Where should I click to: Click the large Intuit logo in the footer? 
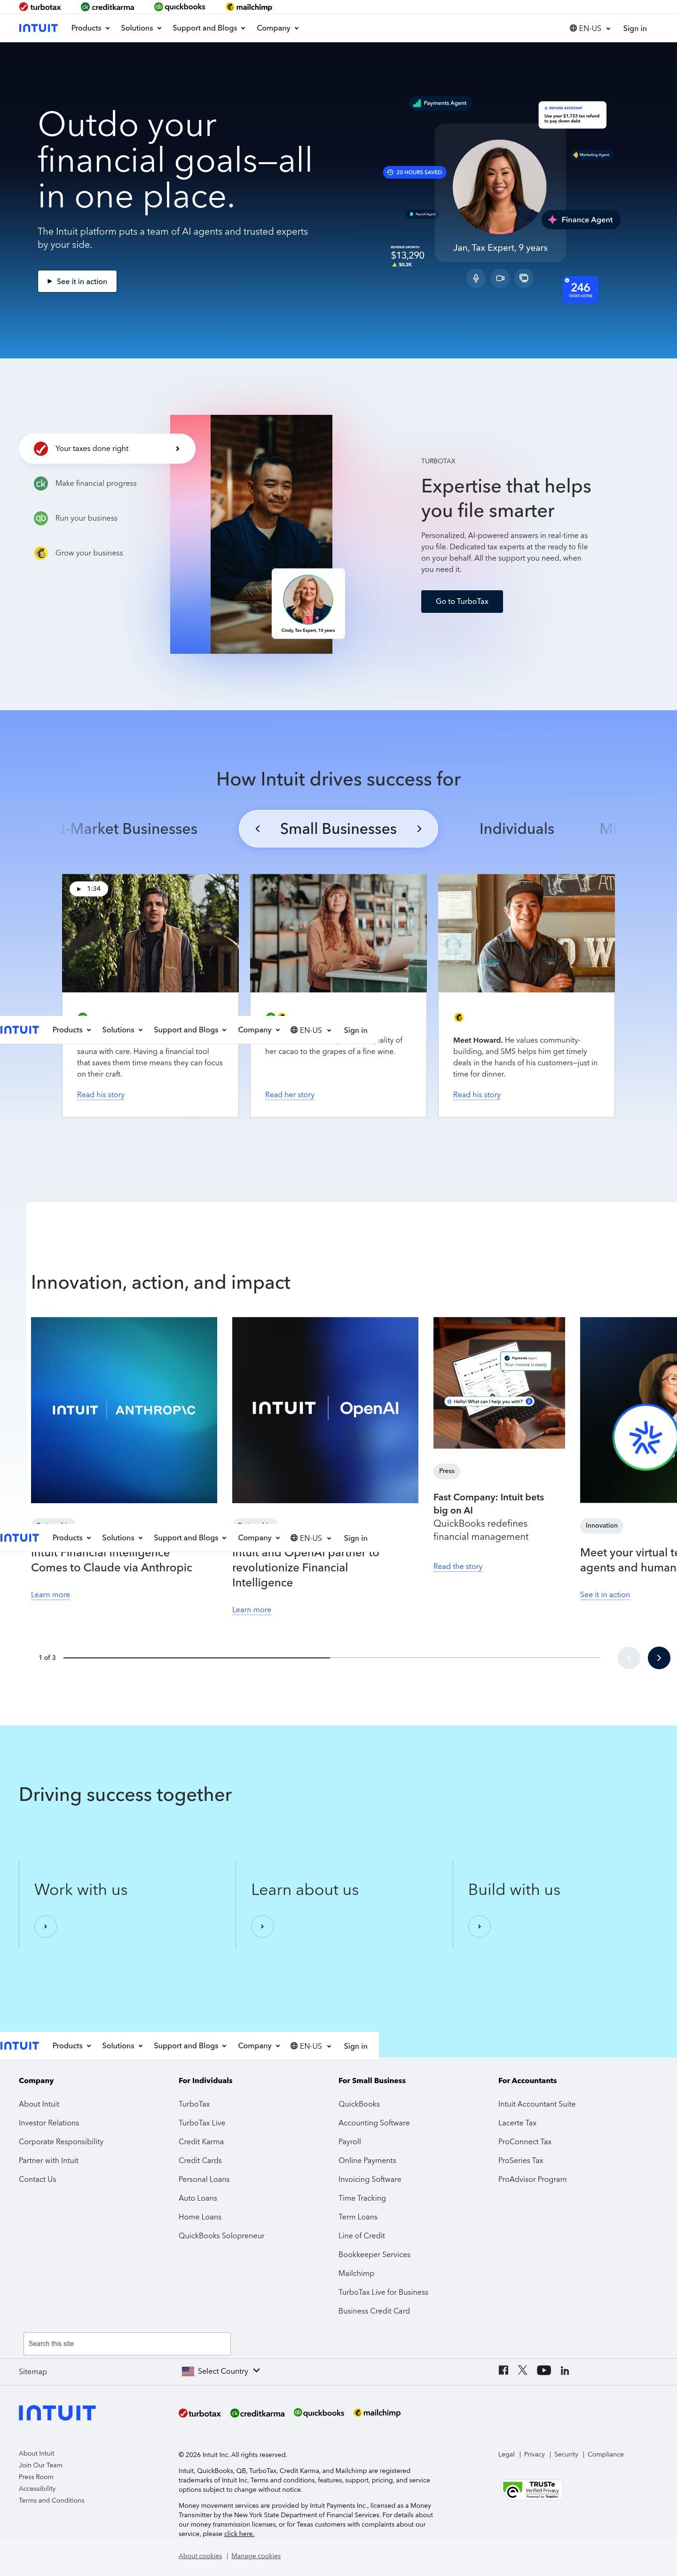click(x=57, y=2413)
